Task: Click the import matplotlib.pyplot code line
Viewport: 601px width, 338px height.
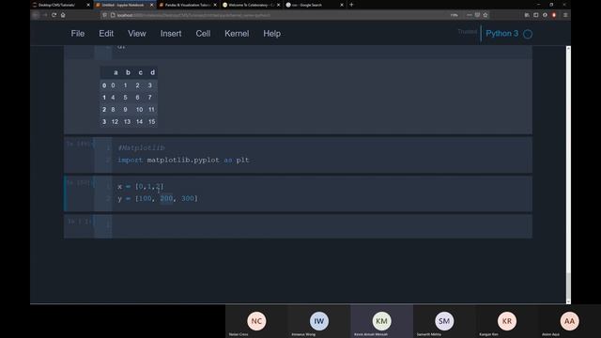Action: [x=183, y=161]
